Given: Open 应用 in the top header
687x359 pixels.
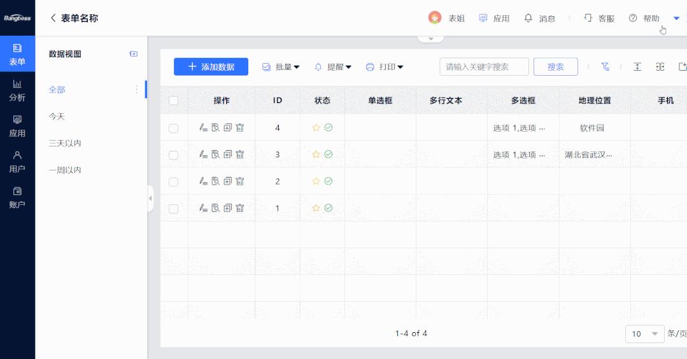Looking at the screenshot, I should 494,18.
